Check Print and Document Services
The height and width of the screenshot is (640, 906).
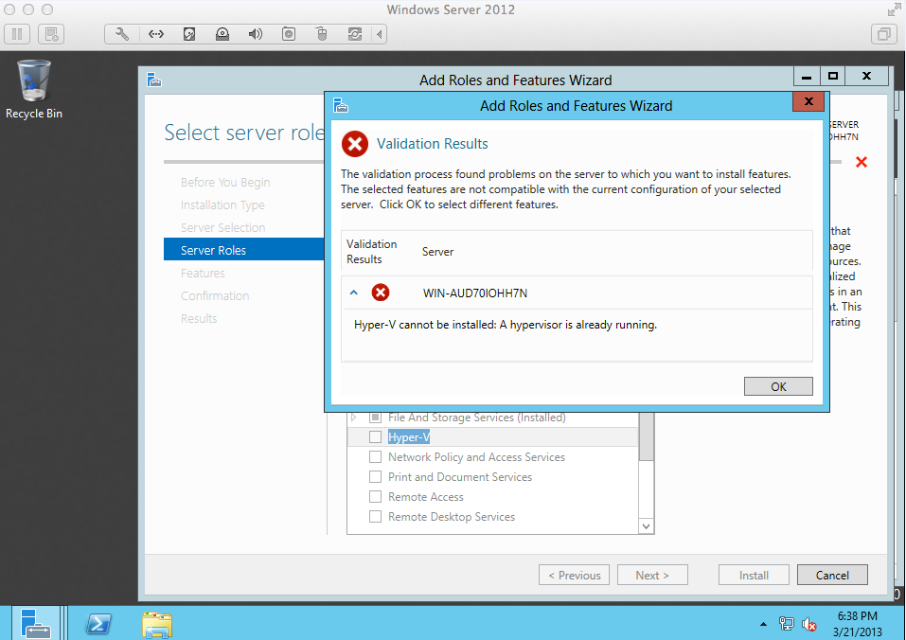click(375, 477)
